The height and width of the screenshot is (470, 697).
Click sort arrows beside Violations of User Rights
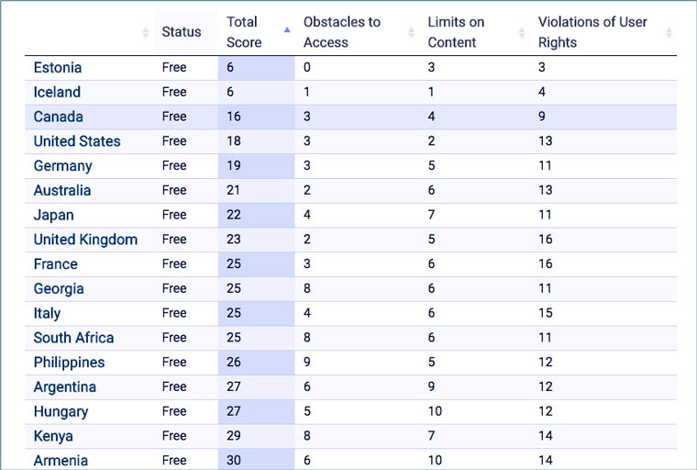(x=669, y=33)
